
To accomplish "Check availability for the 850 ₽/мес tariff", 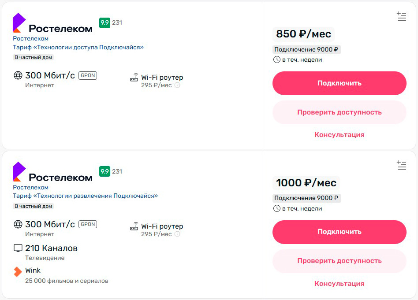I will pos(339,112).
